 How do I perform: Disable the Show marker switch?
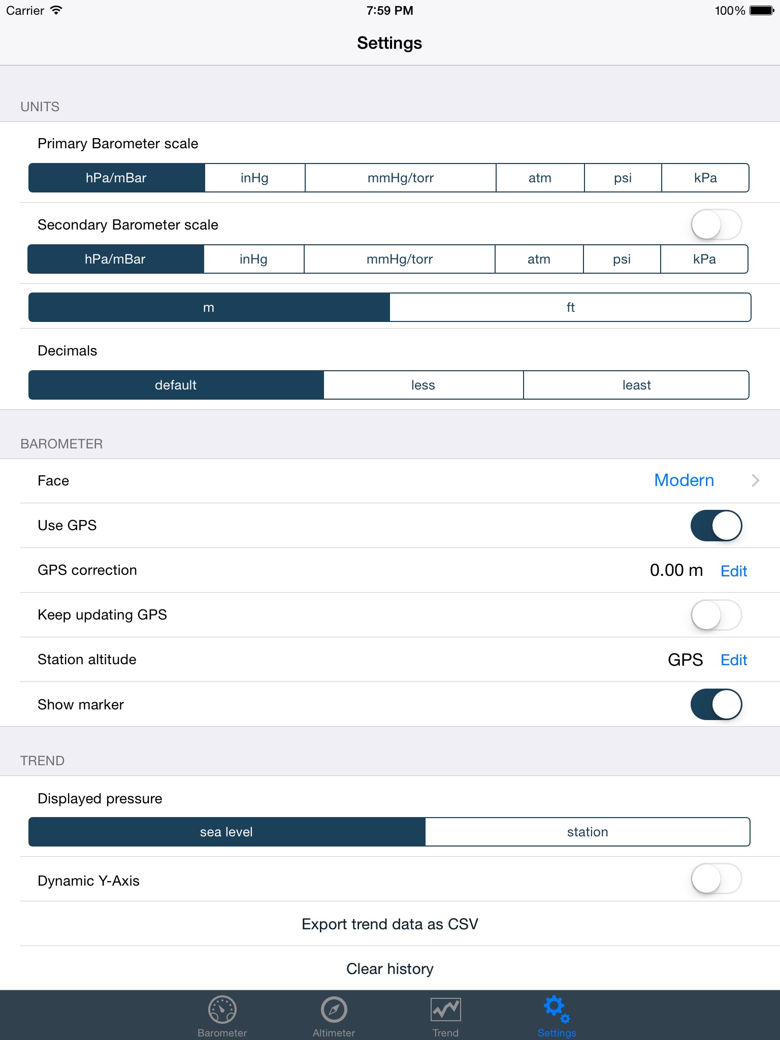coord(716,704)
